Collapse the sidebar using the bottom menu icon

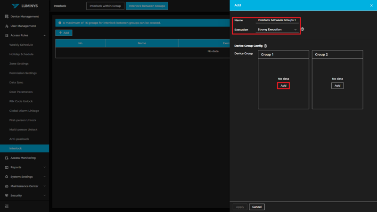pos(7,206)
